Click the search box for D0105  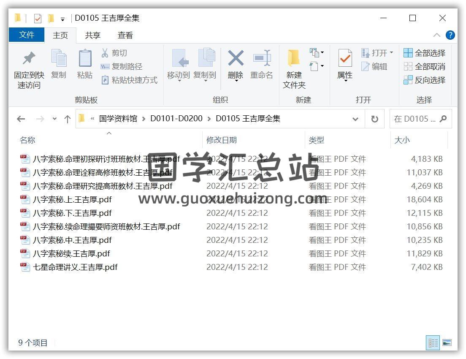point(420,119)
